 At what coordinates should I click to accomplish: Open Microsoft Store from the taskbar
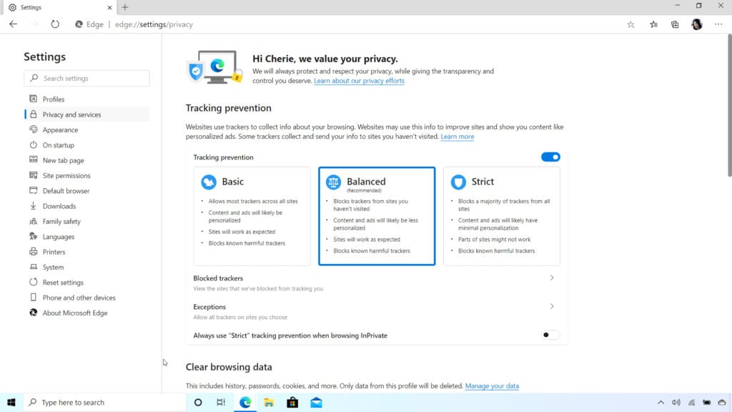coord(292,402)
